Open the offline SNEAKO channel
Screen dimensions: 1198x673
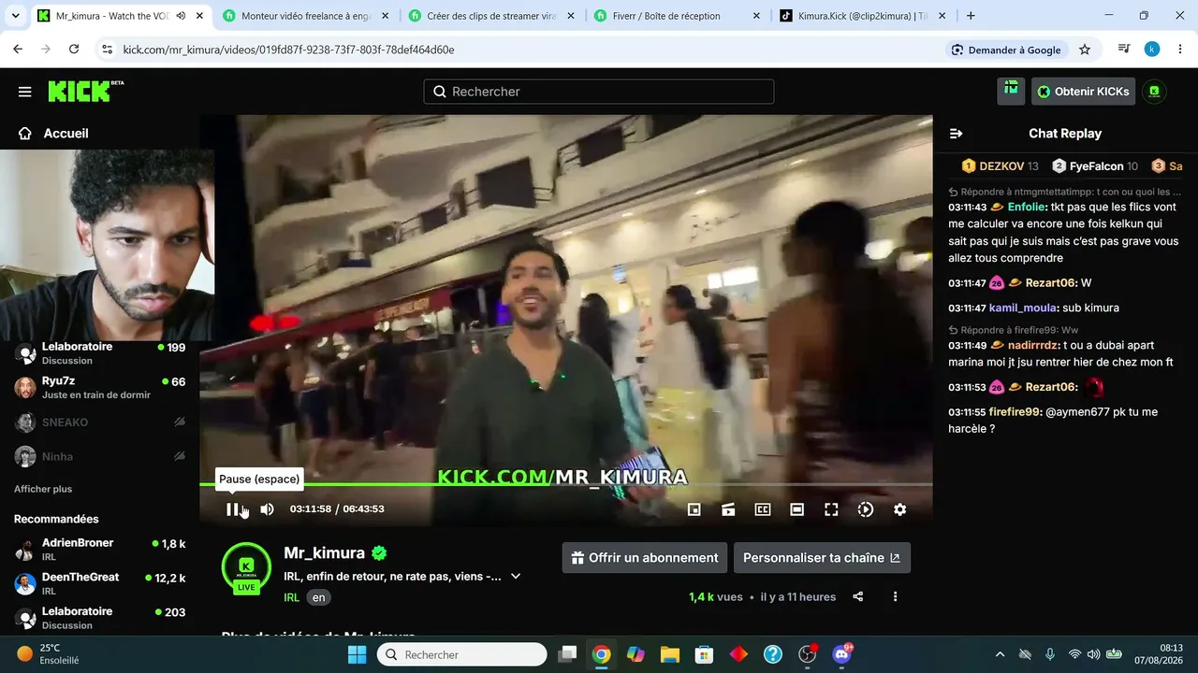tap(100, 422)
